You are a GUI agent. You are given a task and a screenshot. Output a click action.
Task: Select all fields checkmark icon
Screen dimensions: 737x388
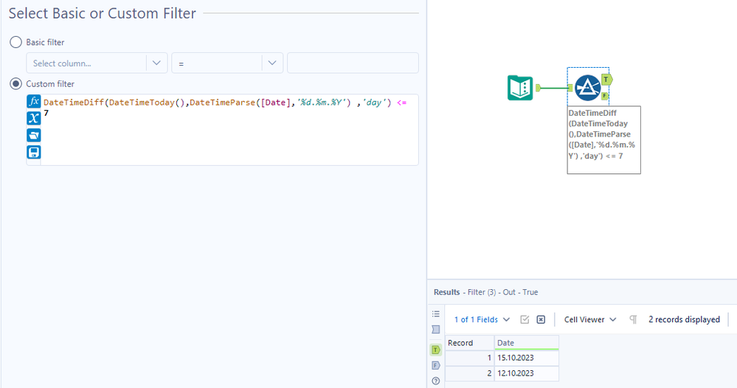tap(525, 319)
